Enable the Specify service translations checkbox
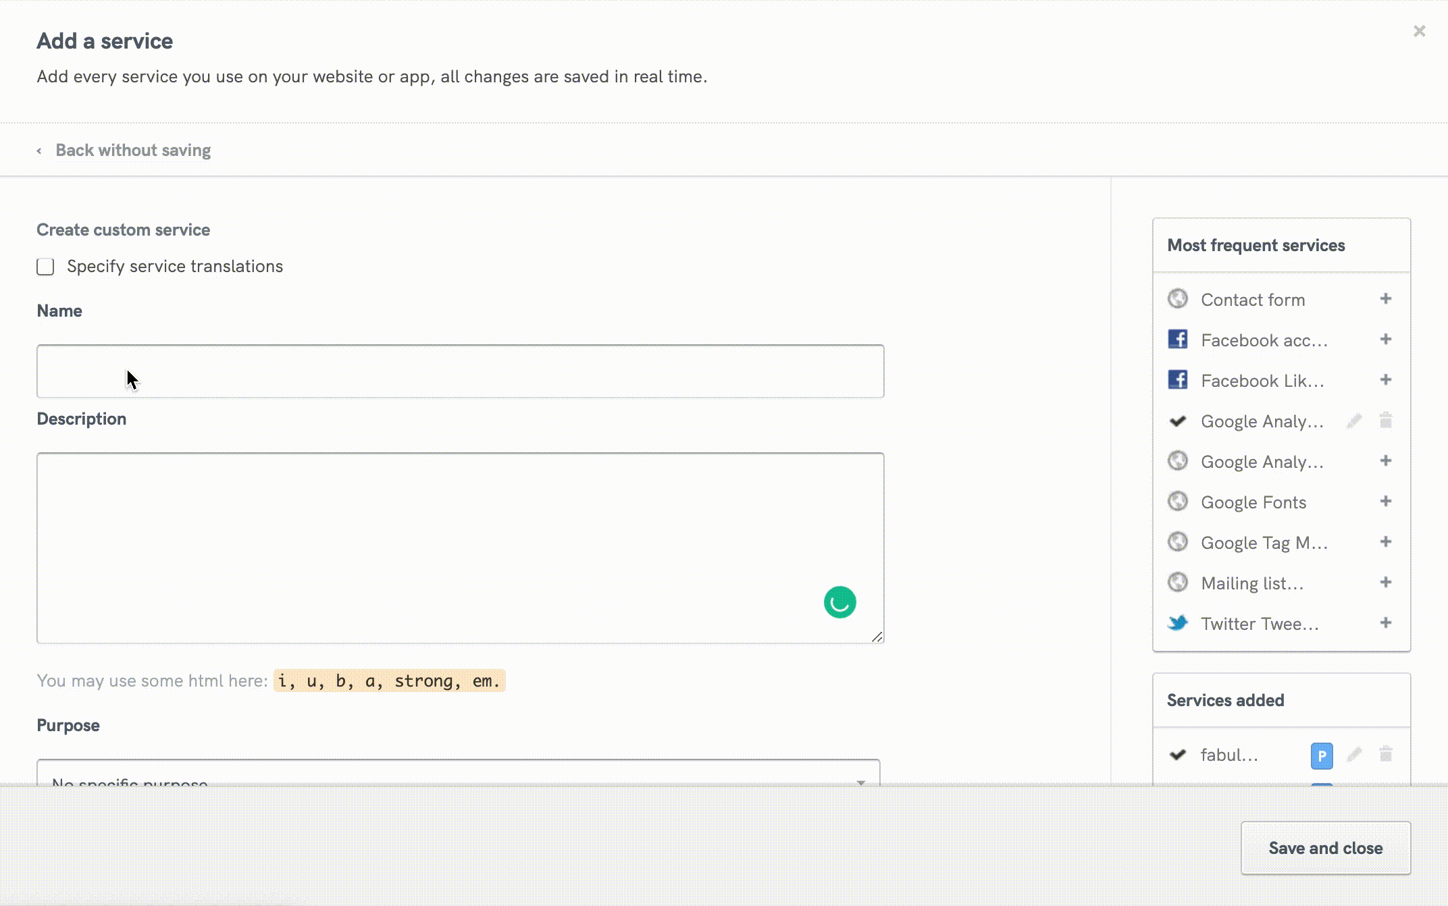Image resolution: width=1448 pixels, height=906 pixels. pyautogui.click(x=45, y=267)
